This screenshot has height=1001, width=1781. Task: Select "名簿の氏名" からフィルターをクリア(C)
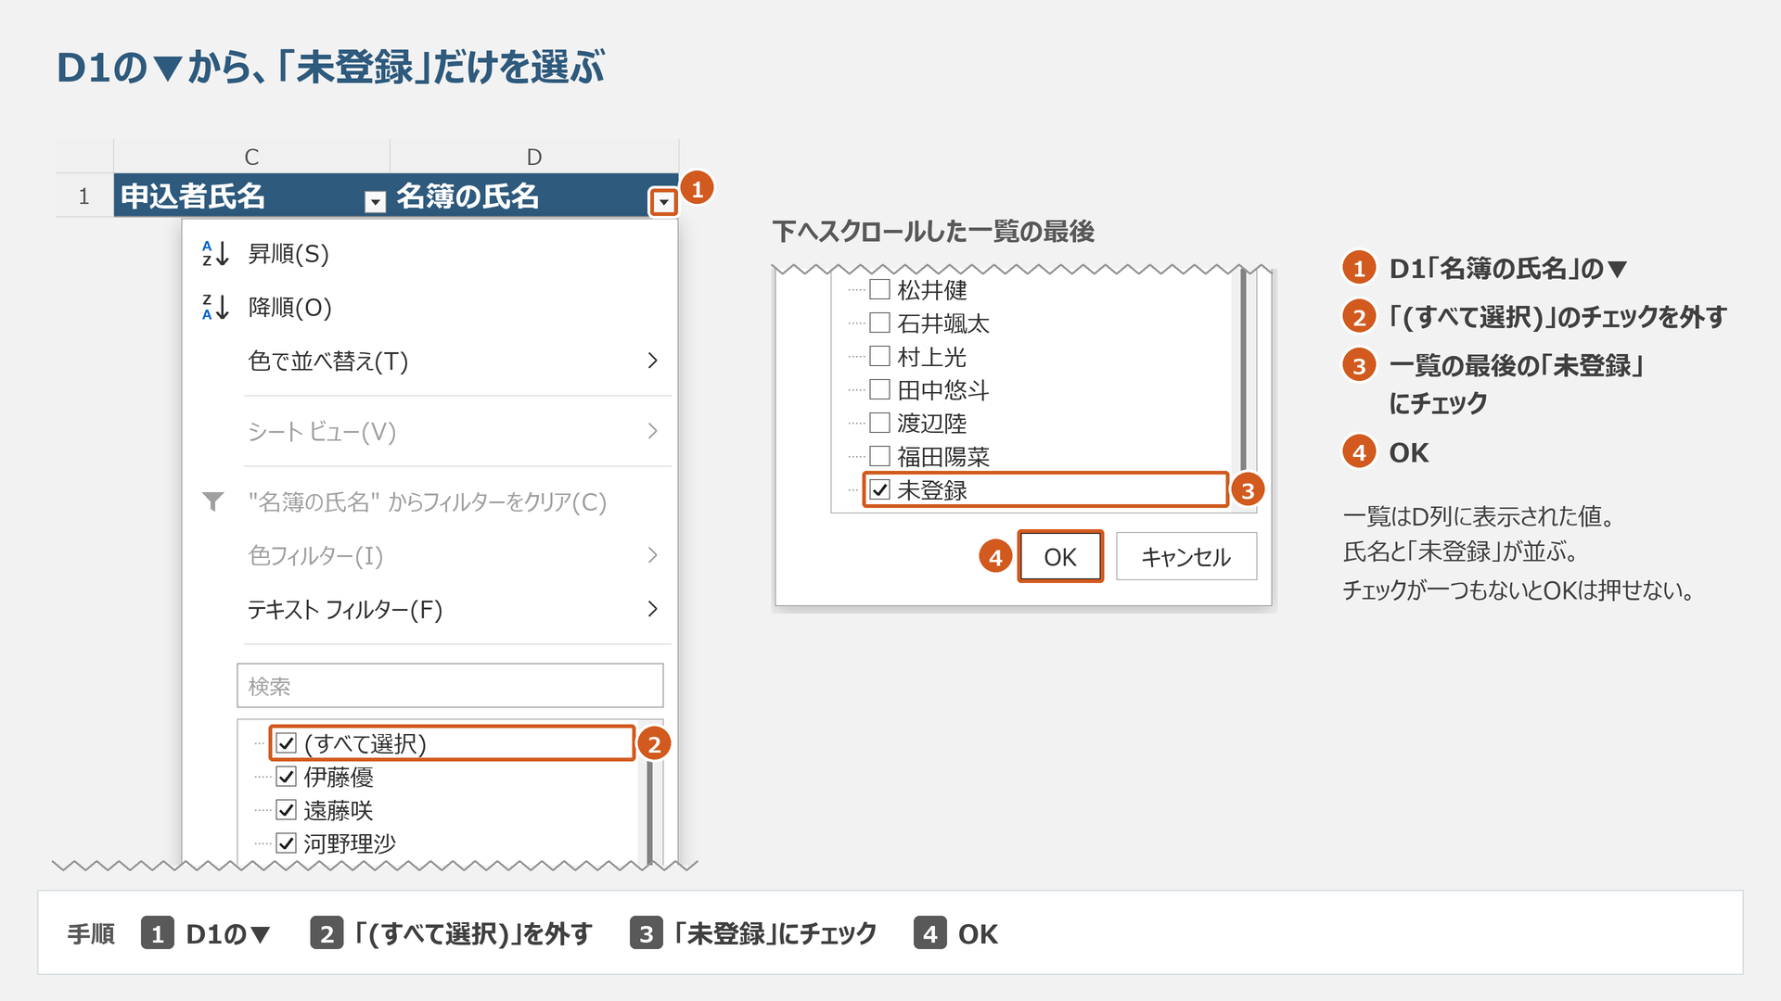428,502
